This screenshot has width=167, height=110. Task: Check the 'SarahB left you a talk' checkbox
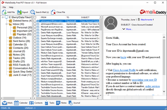(x=35, y=61)
